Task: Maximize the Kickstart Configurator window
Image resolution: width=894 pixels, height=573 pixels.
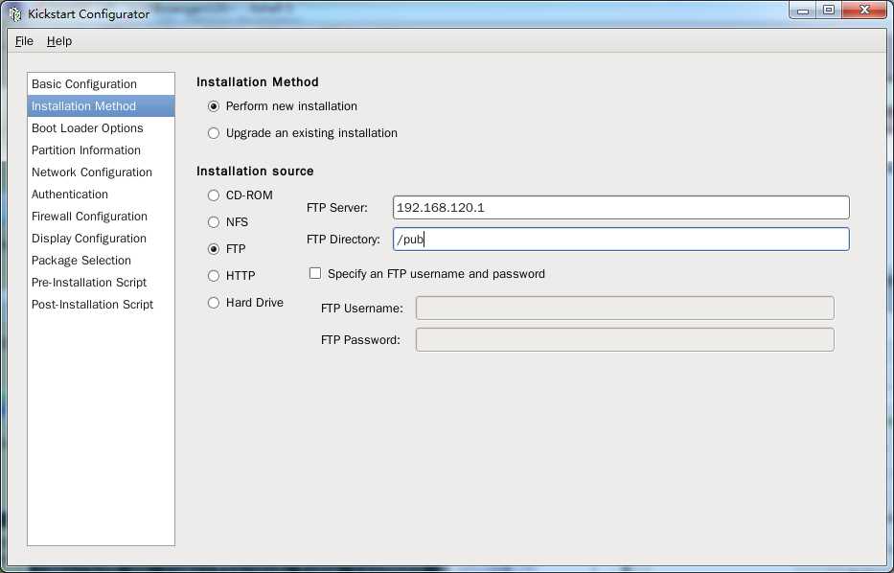Action: (829, 11)
